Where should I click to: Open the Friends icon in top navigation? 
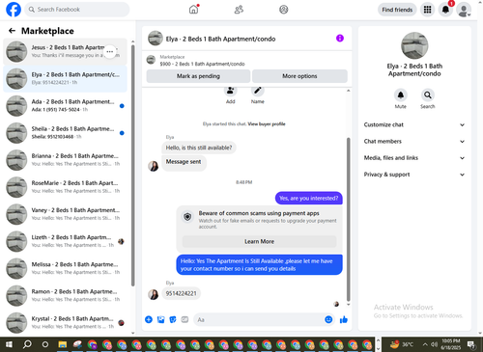point(239,10)
